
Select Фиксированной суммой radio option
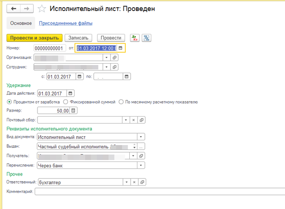(66, 102)
